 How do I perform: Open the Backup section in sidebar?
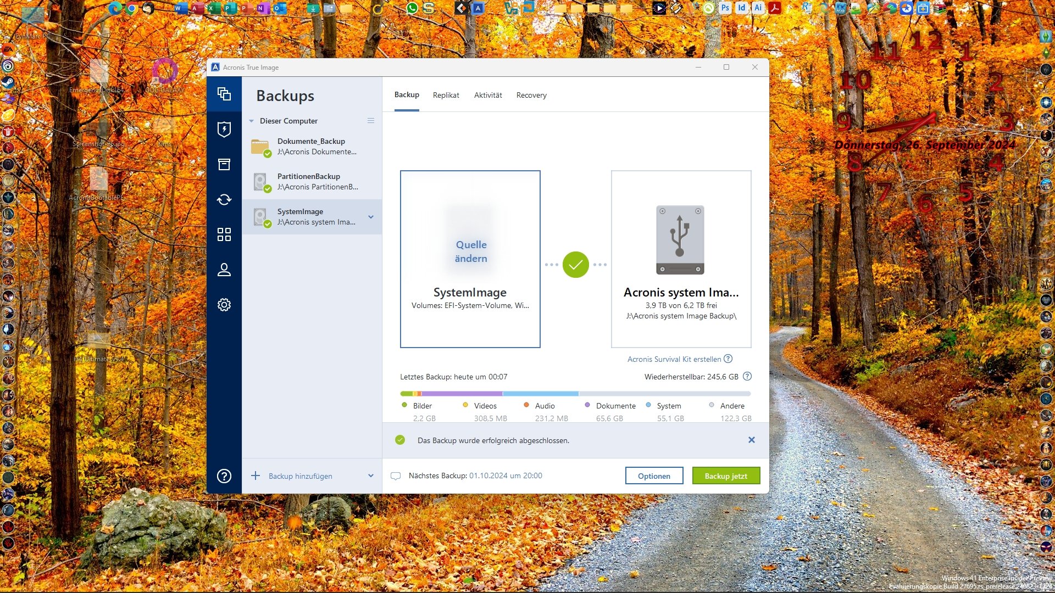[224, 94]
